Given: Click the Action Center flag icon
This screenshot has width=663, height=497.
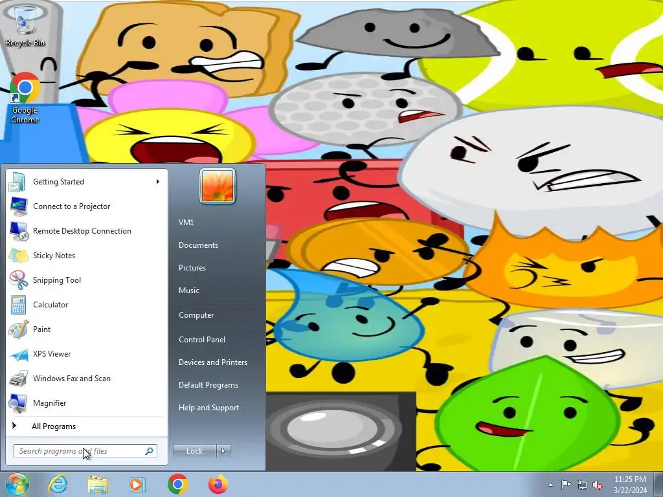Looking at the screenshot, I should click(566, 485).
